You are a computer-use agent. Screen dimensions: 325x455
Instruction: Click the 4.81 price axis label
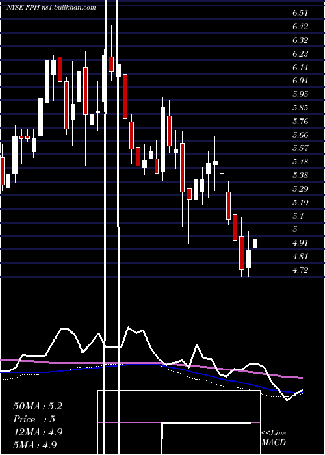pos(300,257)
